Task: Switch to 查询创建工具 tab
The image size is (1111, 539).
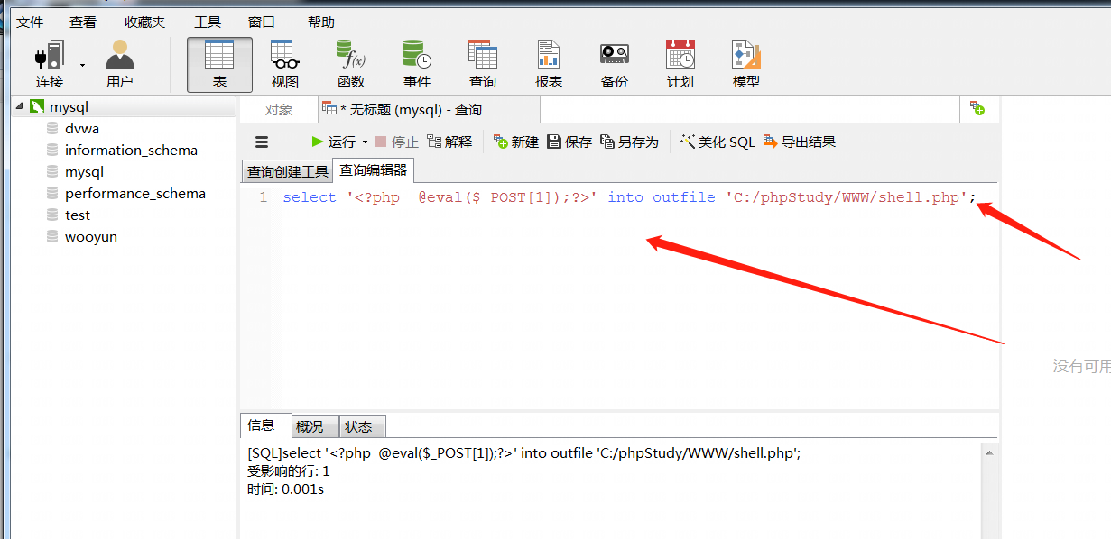Action: (287, 171)
